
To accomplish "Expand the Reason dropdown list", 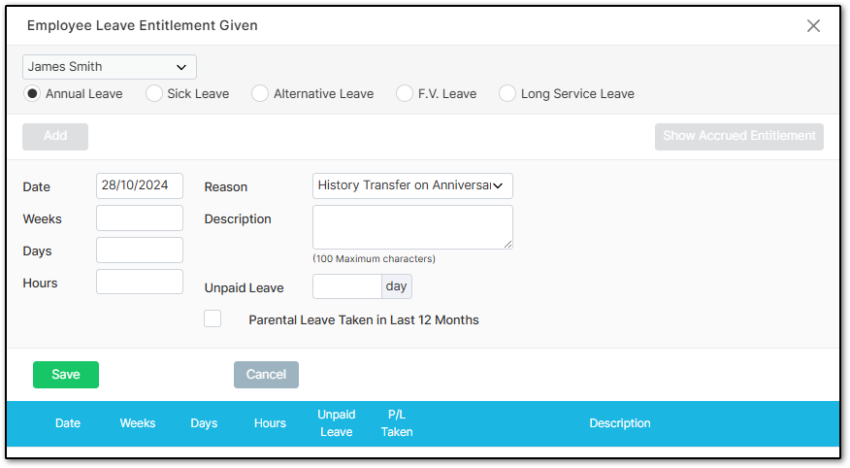I will point(412,185).
